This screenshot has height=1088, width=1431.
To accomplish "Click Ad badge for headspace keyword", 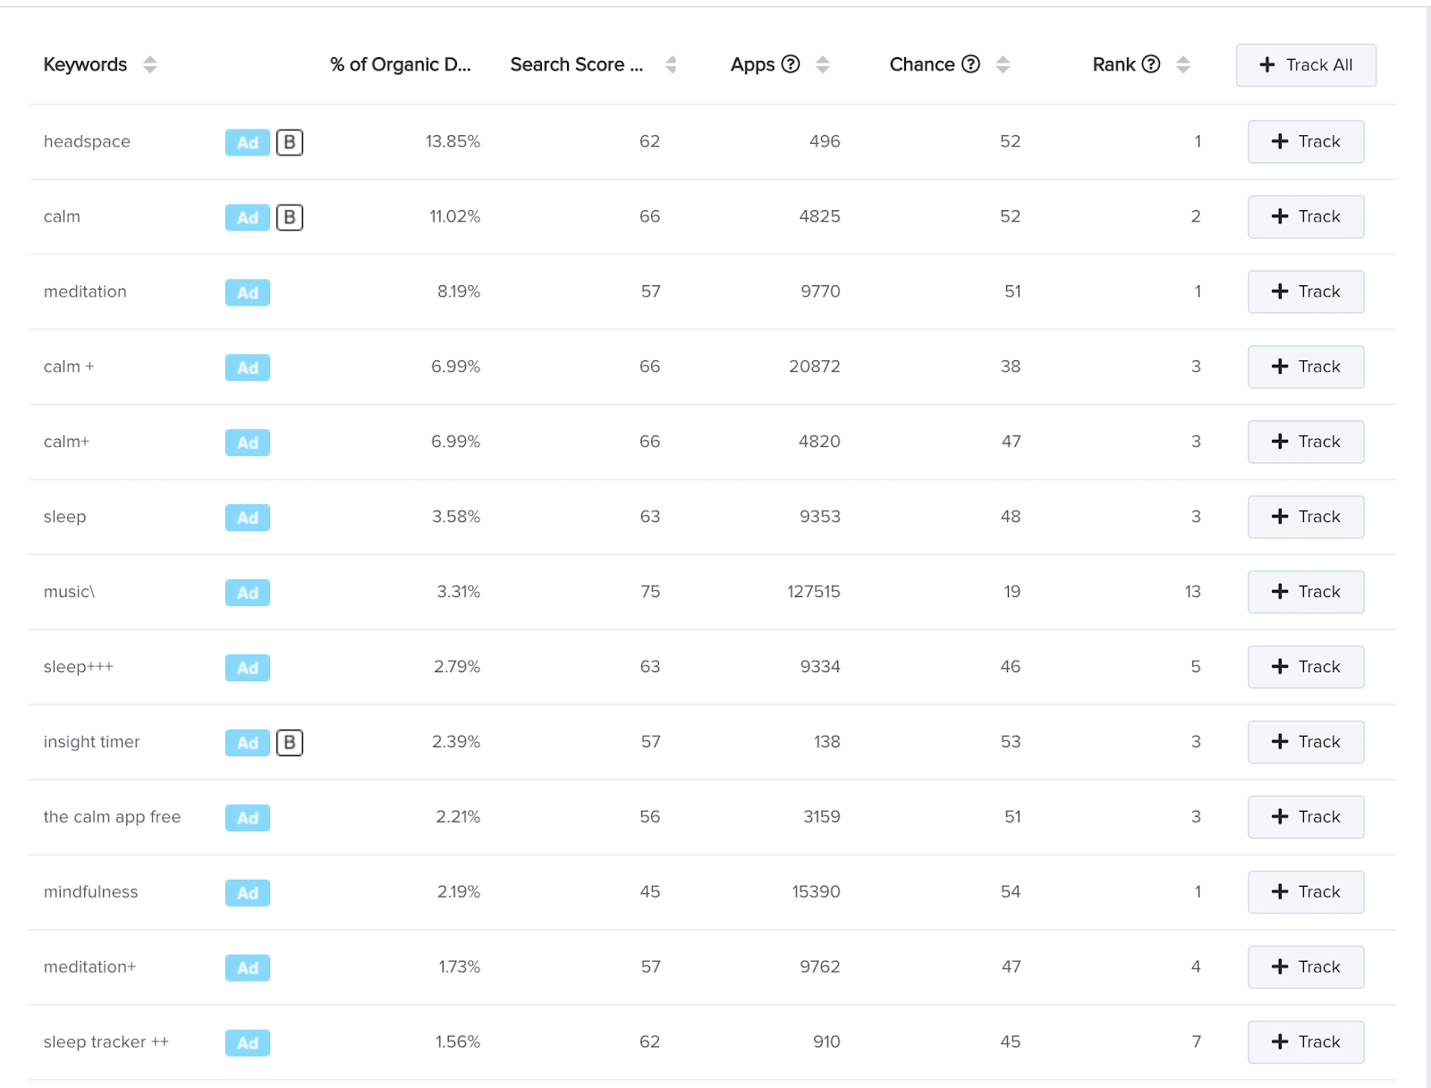I will [248, 142].
